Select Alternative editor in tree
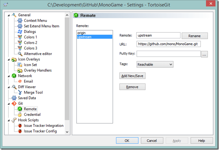The image size is (219, 150). click(x=38, y=54)
